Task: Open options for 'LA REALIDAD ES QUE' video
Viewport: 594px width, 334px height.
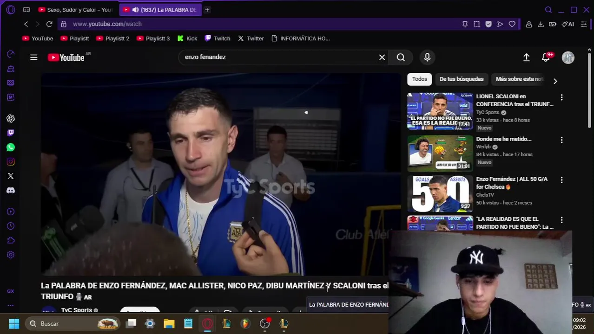Action: 561,220
